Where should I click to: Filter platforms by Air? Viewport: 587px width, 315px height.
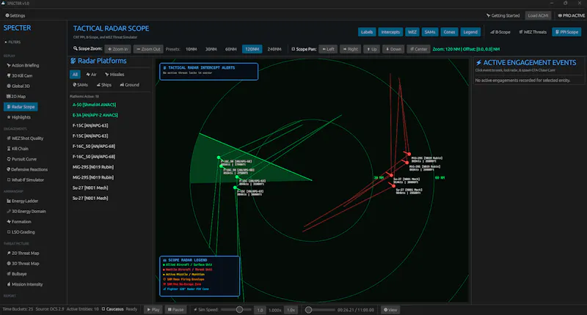coord(91,75)
